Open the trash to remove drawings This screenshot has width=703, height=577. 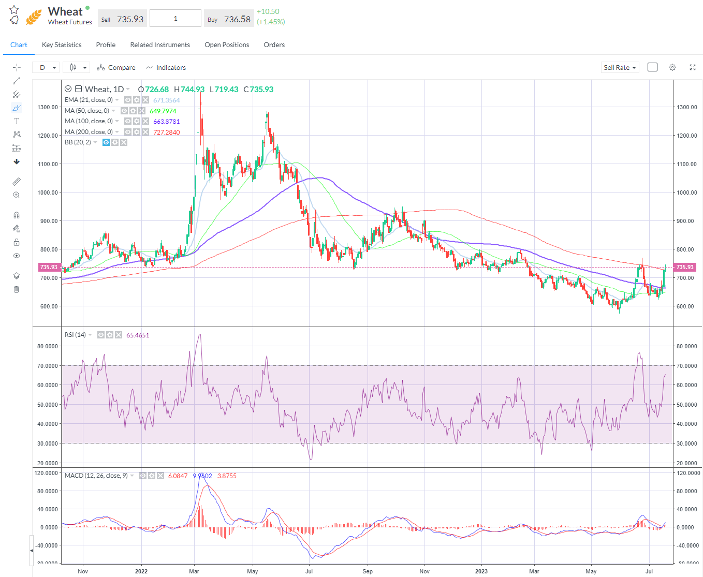(x=16, y=289)
